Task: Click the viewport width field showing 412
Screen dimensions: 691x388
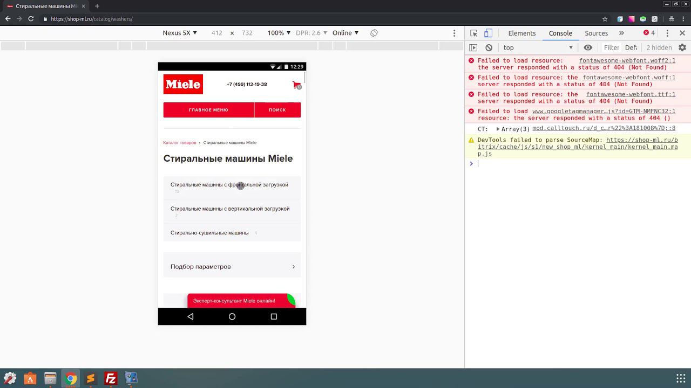Action: pyautogui.click(x=217, y=33)
